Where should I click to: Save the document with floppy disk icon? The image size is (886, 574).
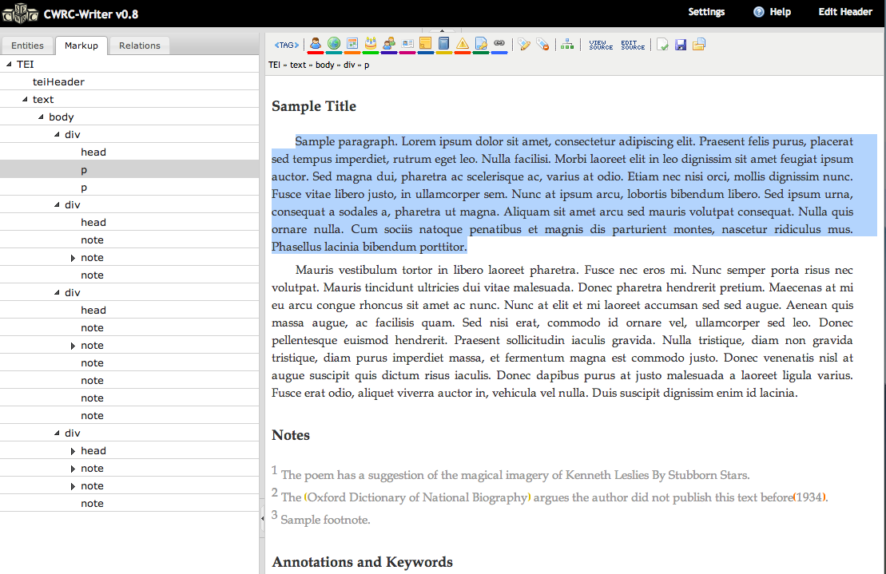681,45
